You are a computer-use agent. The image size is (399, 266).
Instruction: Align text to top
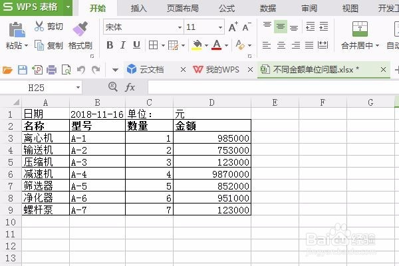click(x=267, y=25)
